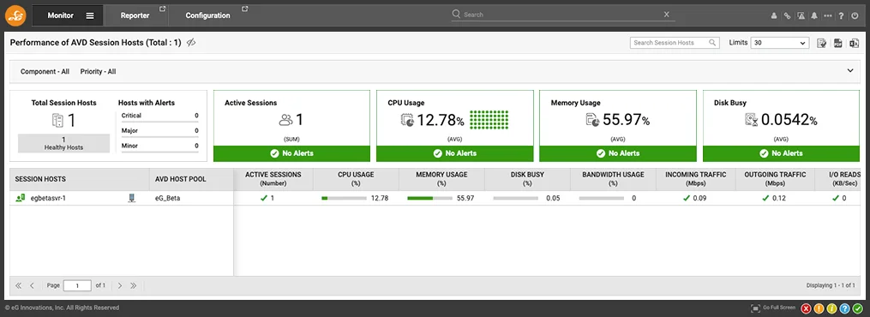Click the chain link icon in top bar
The height and width of the screenshot is (317, 870).
click(787, 16)
